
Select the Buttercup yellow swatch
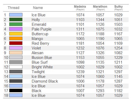coord(16,34)
